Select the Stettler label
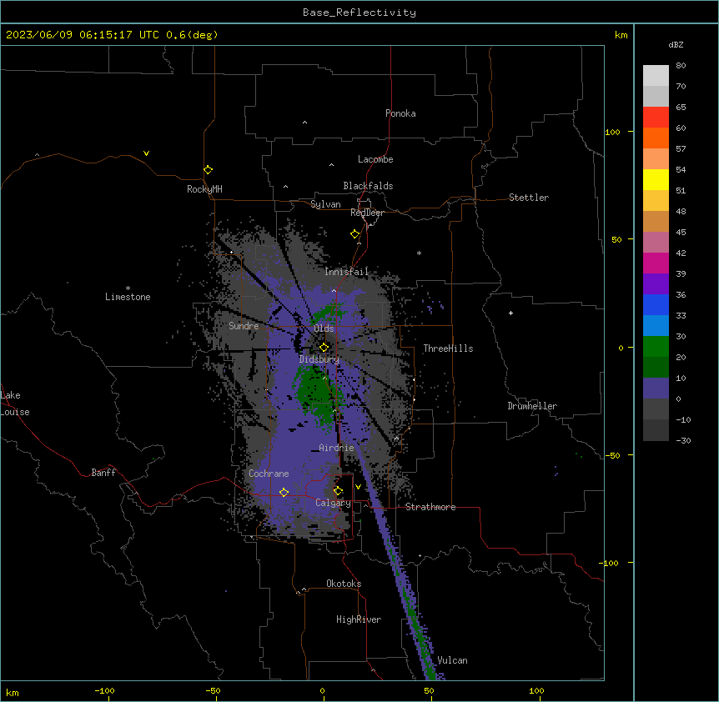Screen dimensions: 719x702 529,198
